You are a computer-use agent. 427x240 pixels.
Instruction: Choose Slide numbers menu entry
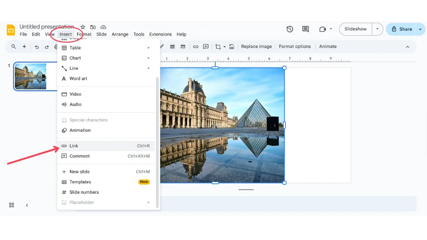click(106, 193)
